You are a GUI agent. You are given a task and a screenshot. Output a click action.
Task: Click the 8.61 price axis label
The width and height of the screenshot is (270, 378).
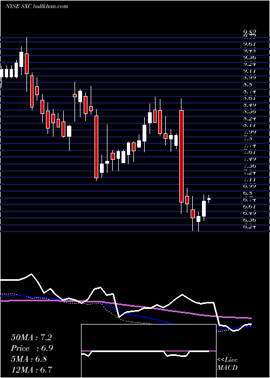tap(249, 98)
